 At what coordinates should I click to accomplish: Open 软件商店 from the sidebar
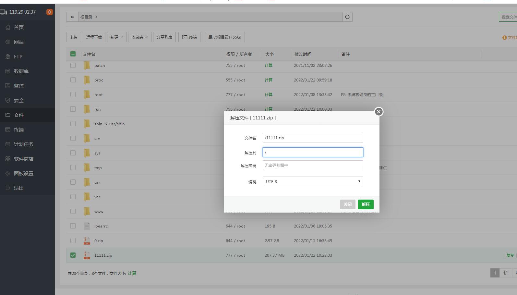tap(23, 159)
